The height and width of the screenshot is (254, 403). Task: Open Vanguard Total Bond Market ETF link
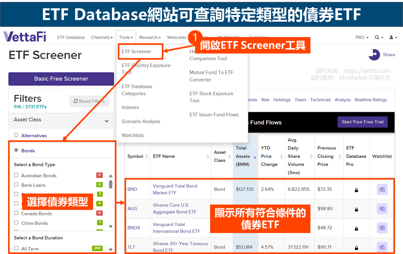pos(175,189)
